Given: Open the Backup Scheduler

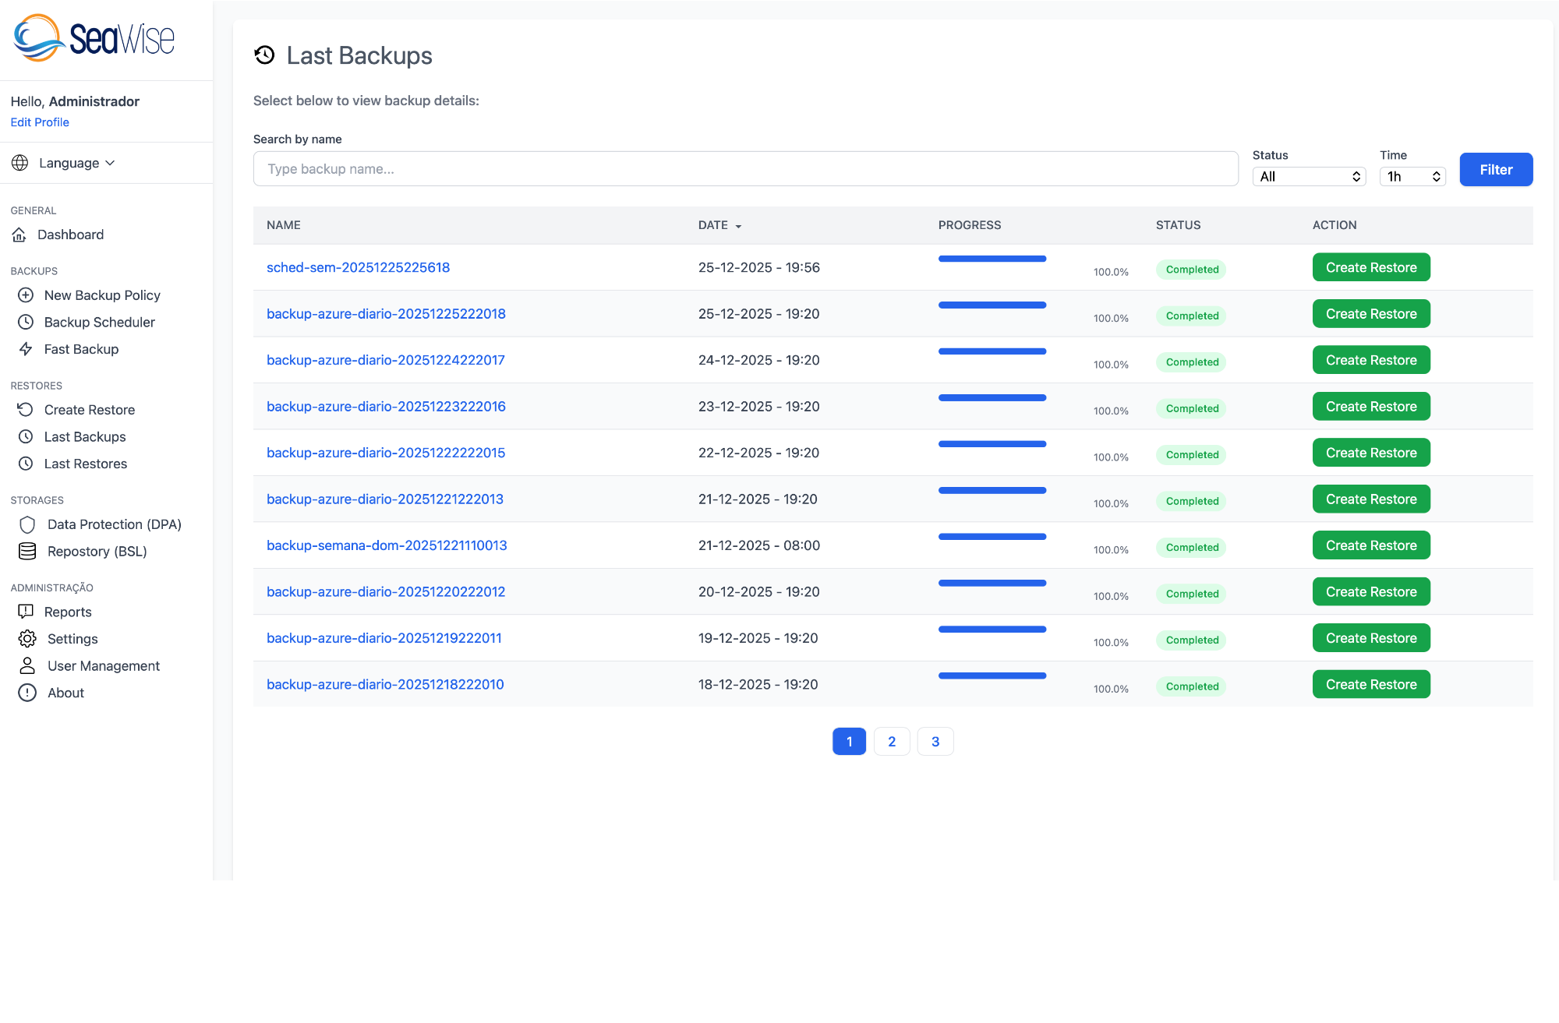Looking at the screenshot, I should pyautogui.click(x=100, y=322).
